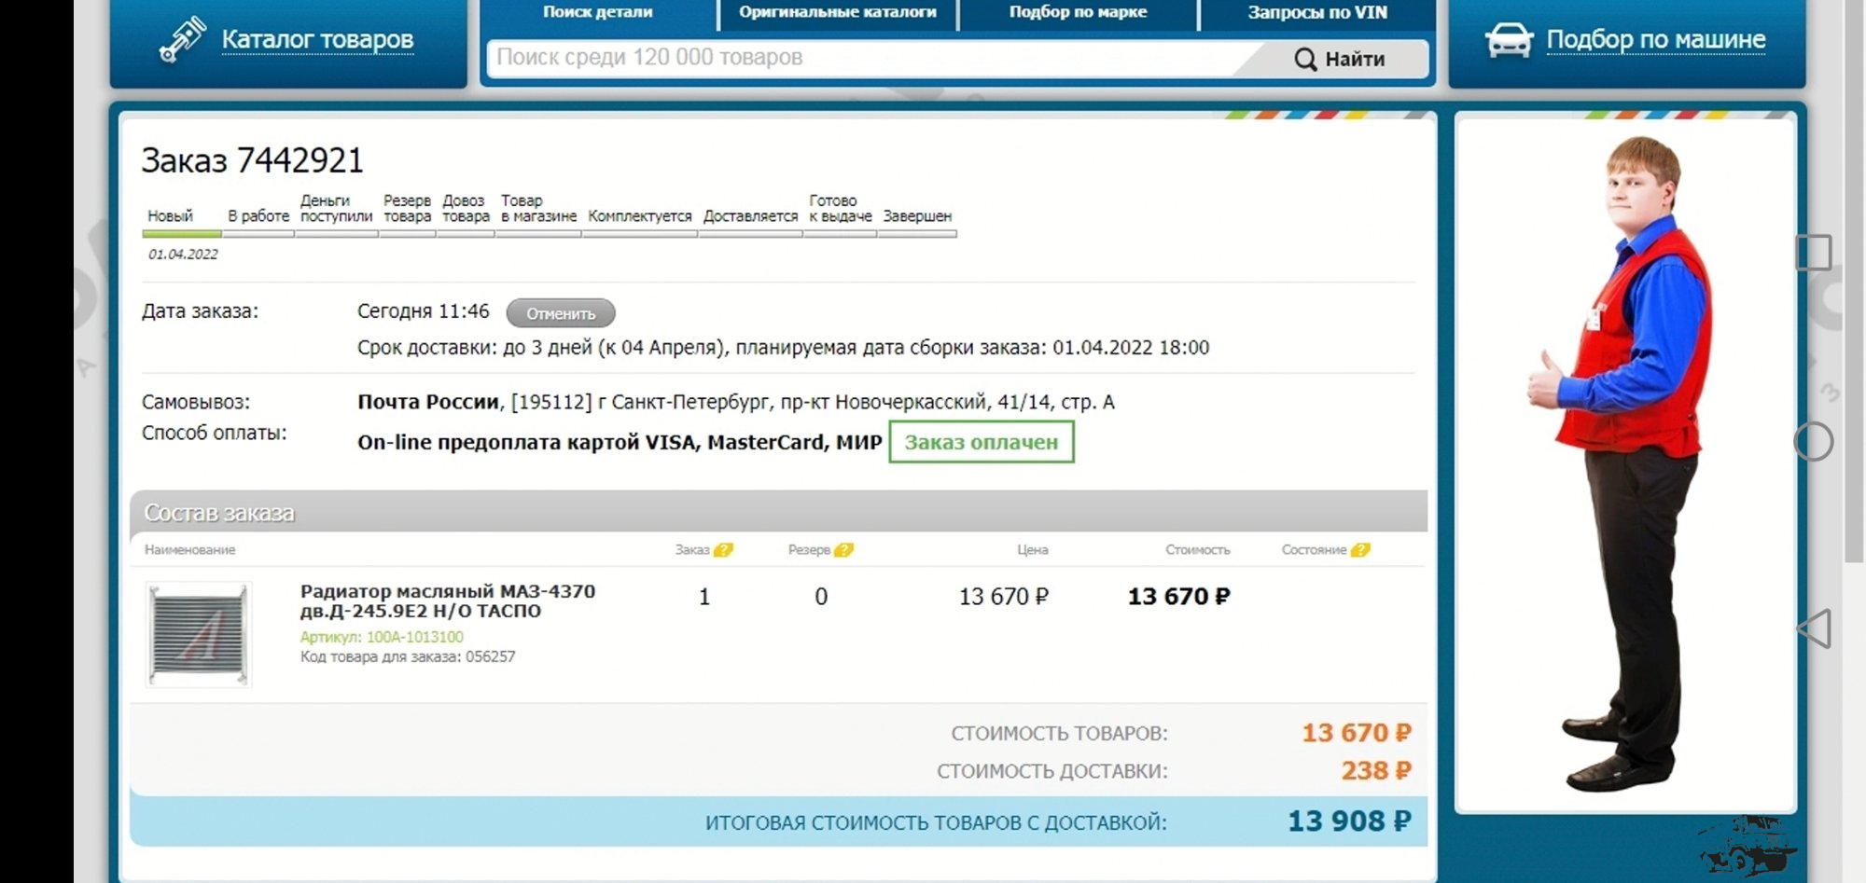
Task: Open the Каталог товаров link
Action: (317, 39)
